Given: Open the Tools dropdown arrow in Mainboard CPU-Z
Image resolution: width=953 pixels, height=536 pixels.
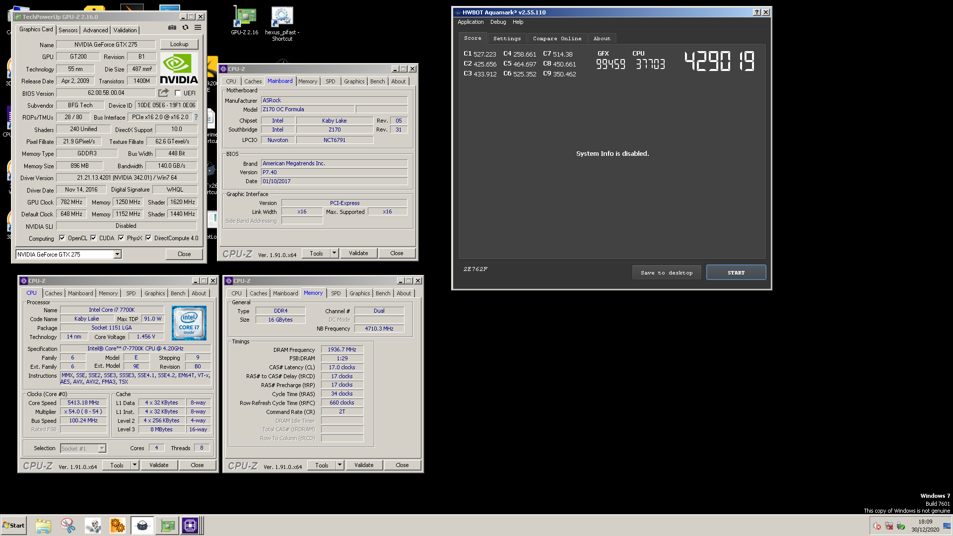Looking at the screenshot, I should point(334,253).
